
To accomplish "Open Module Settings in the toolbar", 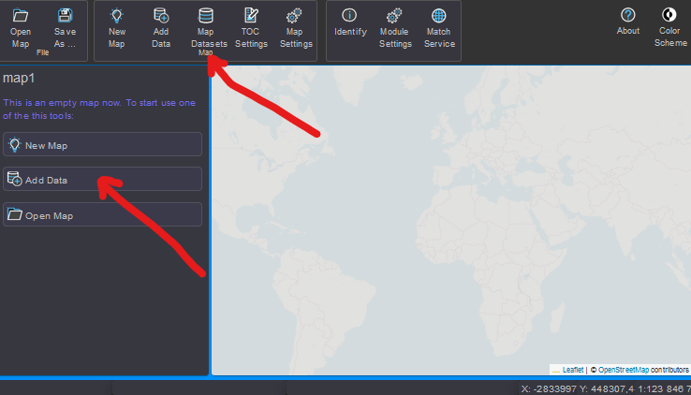I will [x=395, y=29].
